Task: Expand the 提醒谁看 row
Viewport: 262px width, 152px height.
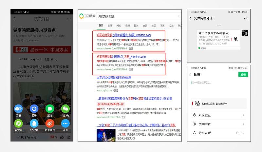Action: click(x=243, y=124)
